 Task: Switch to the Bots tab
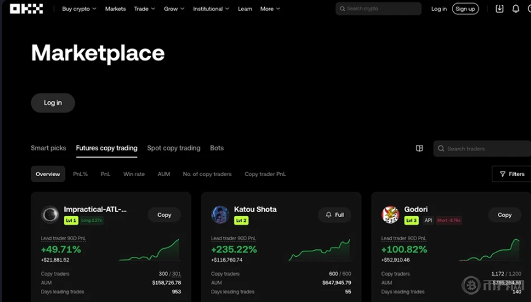coord(216,148)
